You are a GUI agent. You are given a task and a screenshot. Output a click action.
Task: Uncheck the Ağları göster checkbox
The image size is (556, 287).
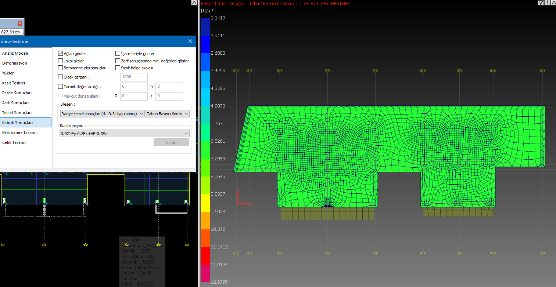pyautogui.click(x=61, y=54)
